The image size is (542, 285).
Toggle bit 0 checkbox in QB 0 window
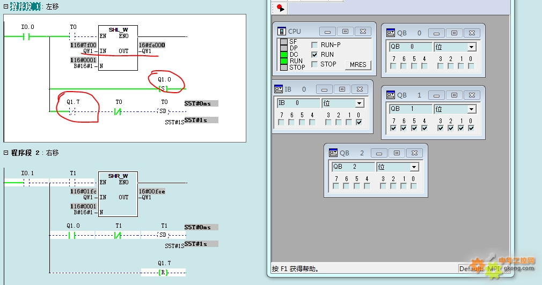(471, 66)
